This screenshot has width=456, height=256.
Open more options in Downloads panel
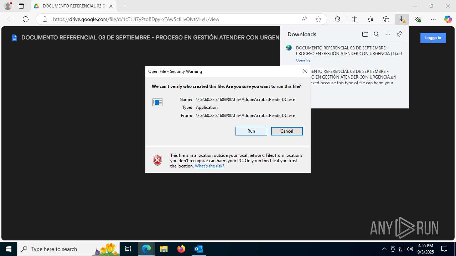pyautogui.click(x=388, y=34)
